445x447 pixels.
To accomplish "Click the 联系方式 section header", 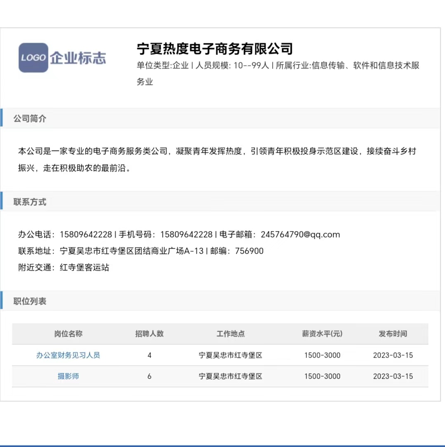I will (x=30, y=202).
